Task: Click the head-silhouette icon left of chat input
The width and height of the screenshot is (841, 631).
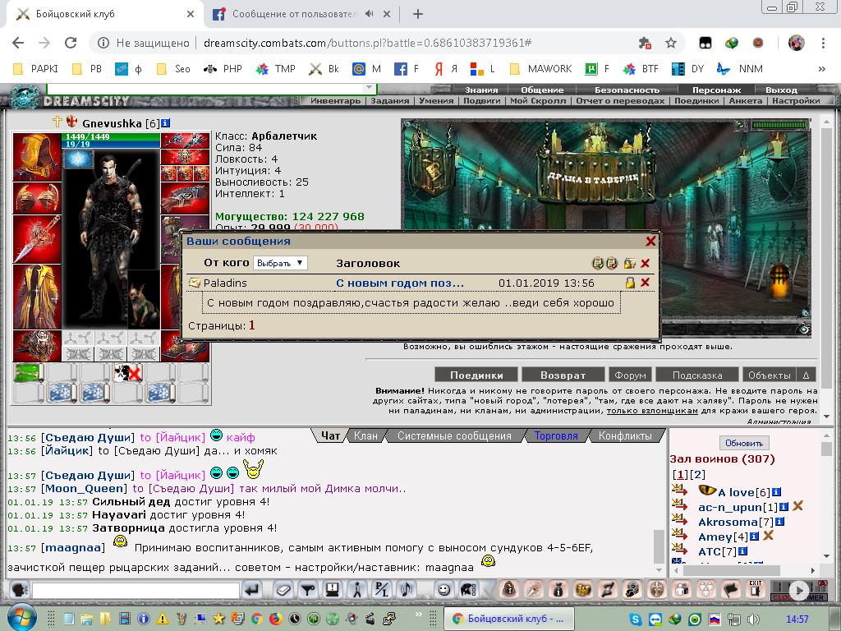Action: [x=20, y=590]
